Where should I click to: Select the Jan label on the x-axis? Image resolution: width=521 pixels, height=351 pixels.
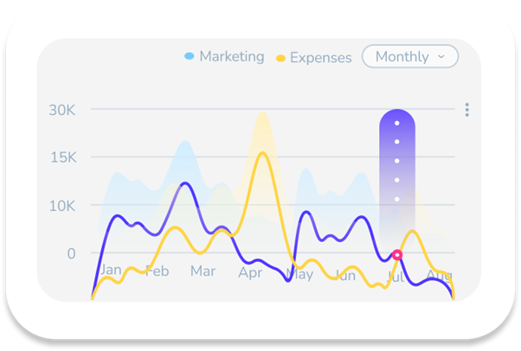(110, 270)
